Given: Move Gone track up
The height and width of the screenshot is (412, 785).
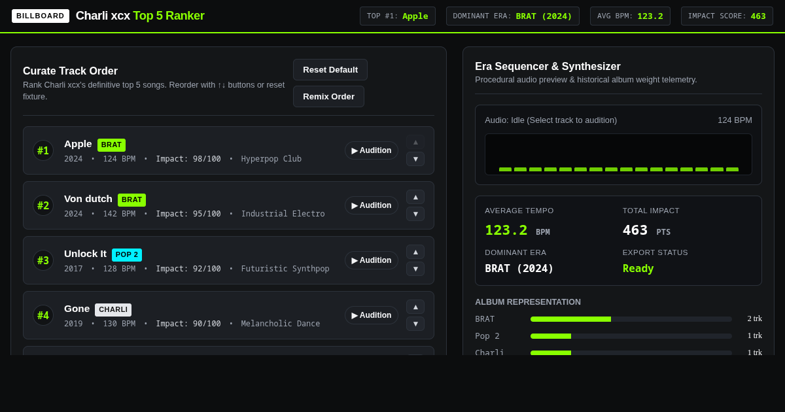Looking at the screenshot, I should [x=415, y=307].
